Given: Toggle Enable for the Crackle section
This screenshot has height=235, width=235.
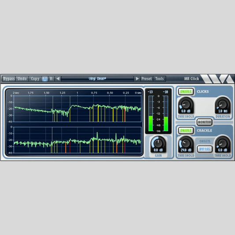Looking at the screenshot, I should 186,131.
